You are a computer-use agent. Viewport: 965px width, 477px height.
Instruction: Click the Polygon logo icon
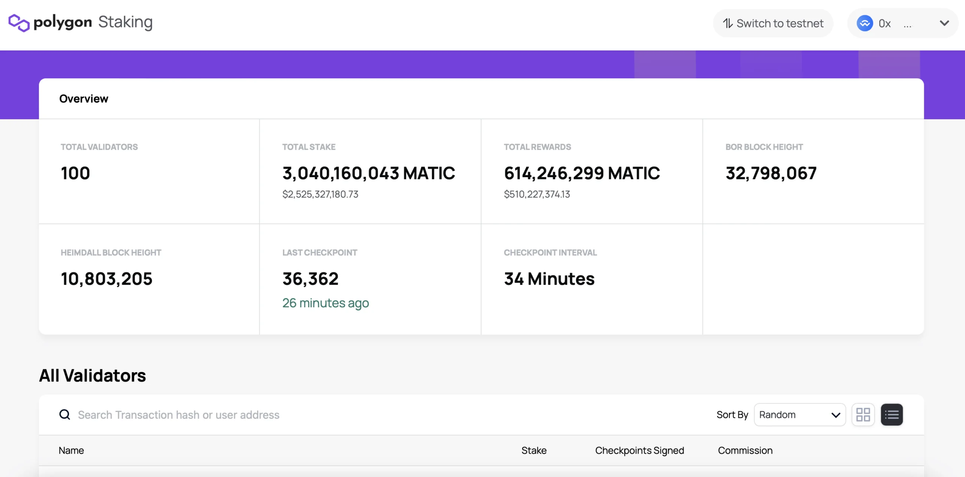click(x=19, y=23)
